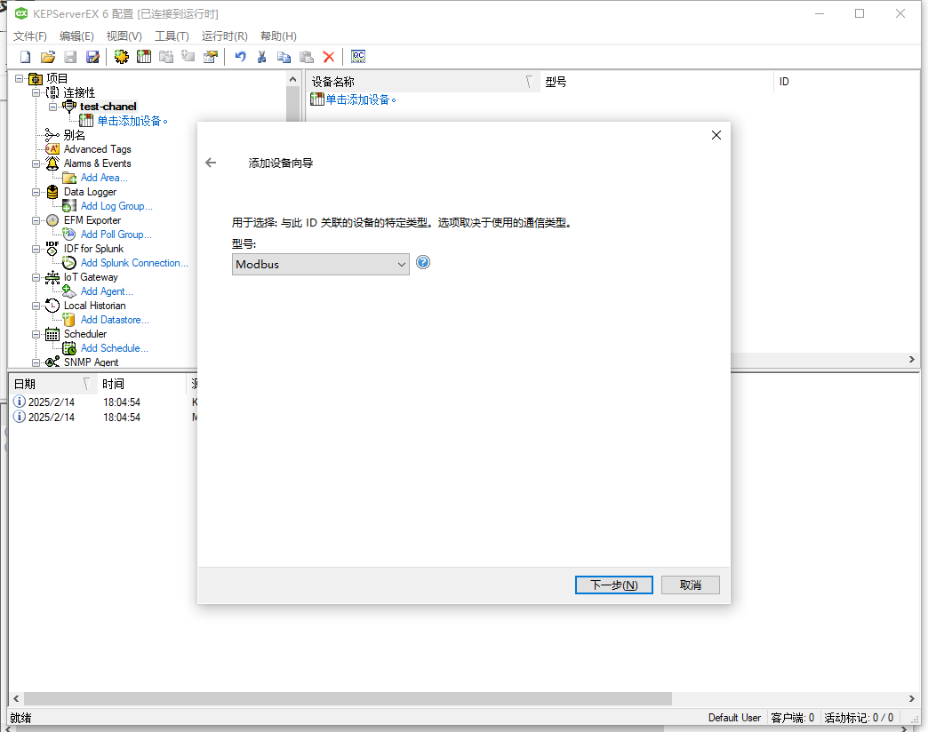Open the Properties toolbar icon
The height and width of the screenshot is (732, 928).
click(211, 57)
